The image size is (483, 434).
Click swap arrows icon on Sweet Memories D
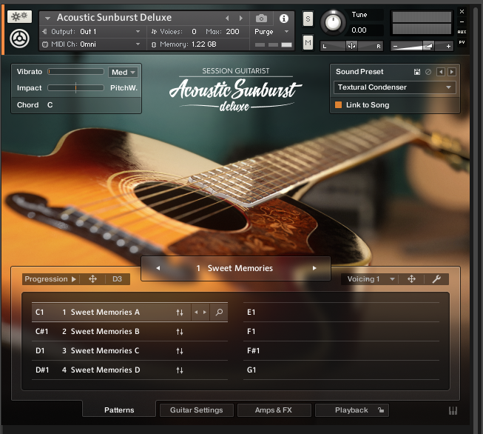pos(180,370)
